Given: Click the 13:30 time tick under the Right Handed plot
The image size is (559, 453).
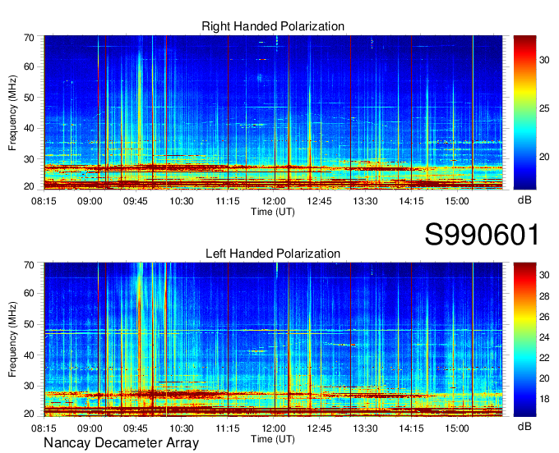Looking at the screenshot, I should click(366, 201).
